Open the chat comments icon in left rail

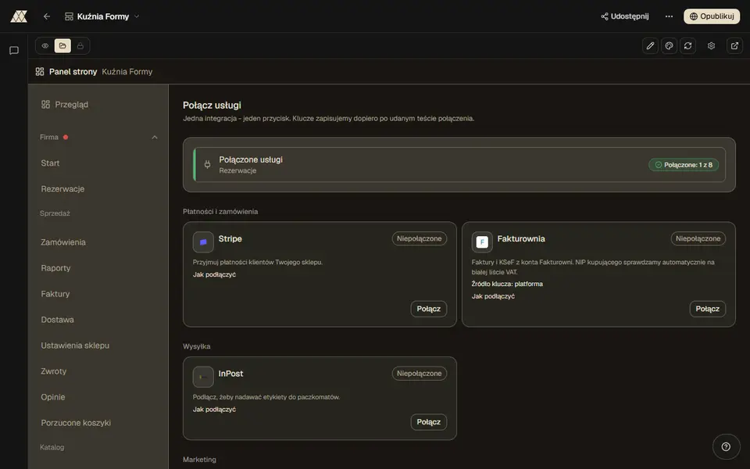(x=14, y=50)
